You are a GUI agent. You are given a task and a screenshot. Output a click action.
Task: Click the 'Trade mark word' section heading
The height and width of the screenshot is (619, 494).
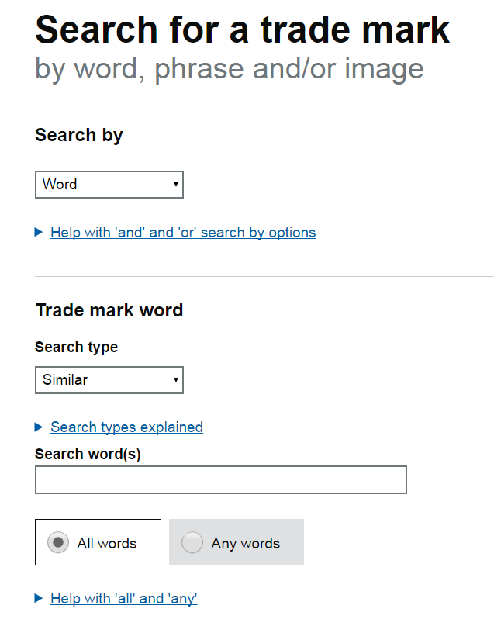tap(109, 310)
